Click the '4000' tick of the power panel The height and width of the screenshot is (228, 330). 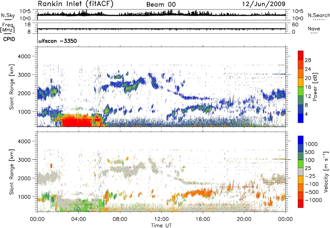coord(24,56)
